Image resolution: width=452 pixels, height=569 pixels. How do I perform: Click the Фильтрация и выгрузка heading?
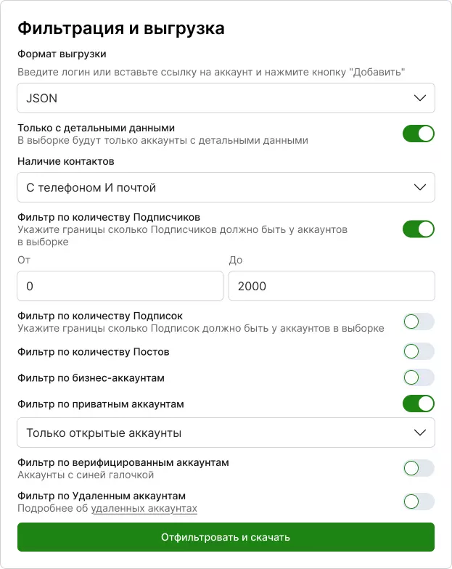click(x=120, y=28)
